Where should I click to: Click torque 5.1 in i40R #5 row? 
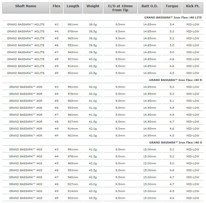pos(172,101)
